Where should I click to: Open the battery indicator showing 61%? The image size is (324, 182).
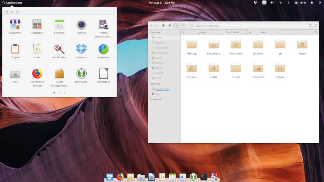[300, 3]
